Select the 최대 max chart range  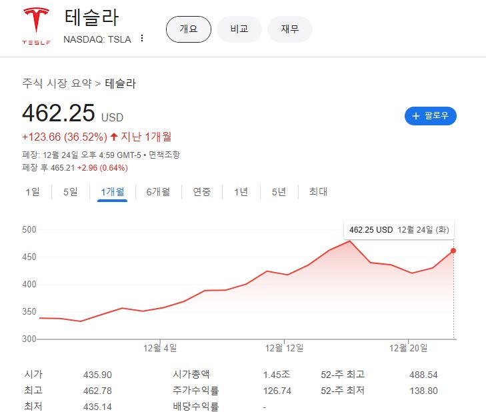tap(318, 192)
